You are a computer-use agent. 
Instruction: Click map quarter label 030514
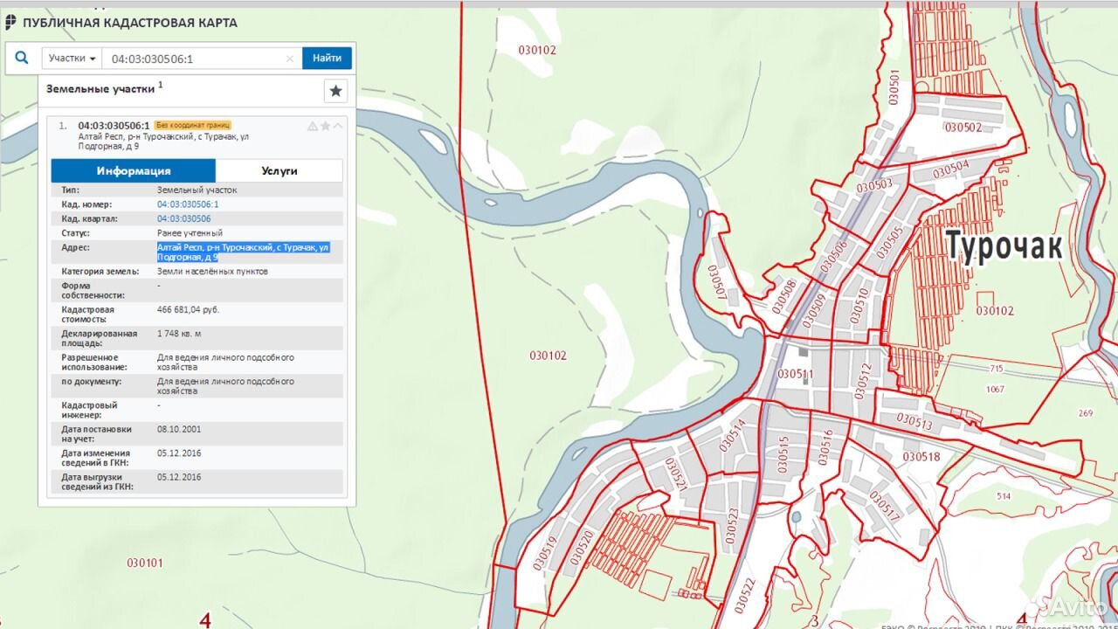tap(733, 435)
